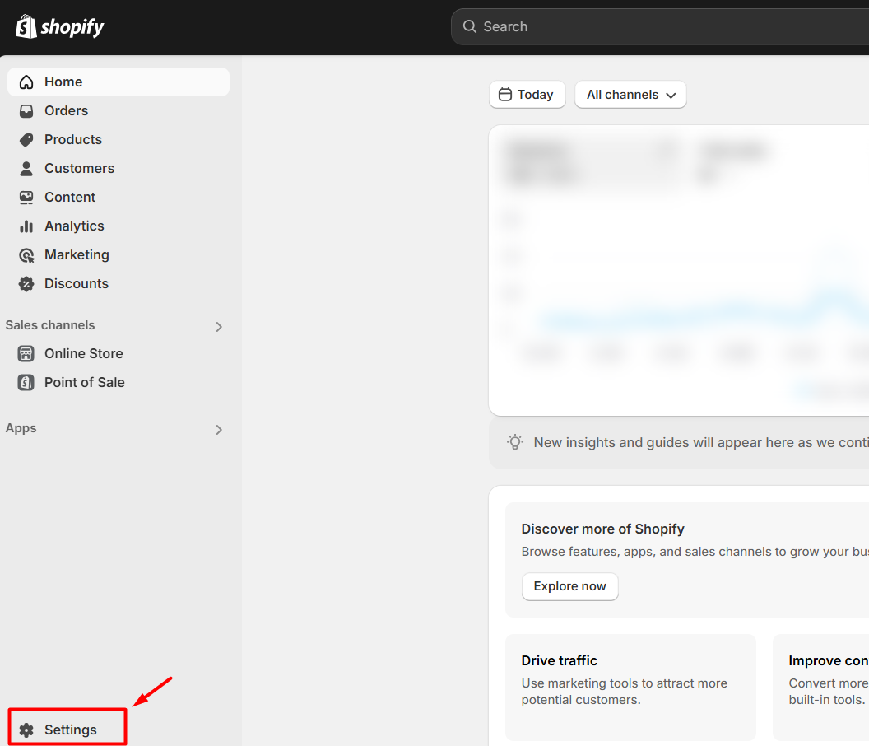The image size is (869, 746).
Task: Go to the Orders page
Action: (x=118, y=111)
